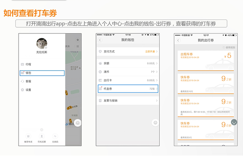The image size is (243, 157).
Task: Open the 快车券 card with 最高抵扣10元
Action: tap(206, 84)
